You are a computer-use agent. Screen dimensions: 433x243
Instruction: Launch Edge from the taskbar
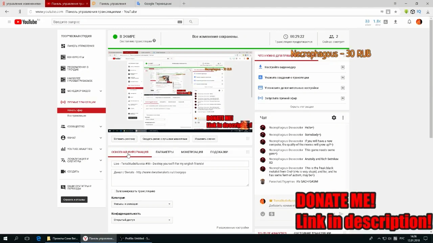pyautogui.click(x=39, y=239)
